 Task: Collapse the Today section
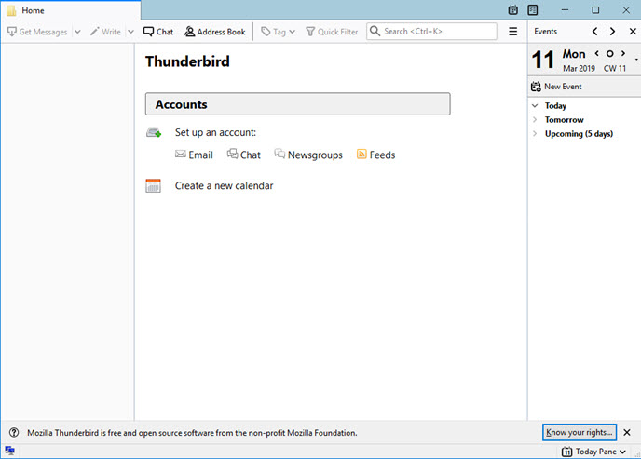pyautogui.click(x=535, y=106)
